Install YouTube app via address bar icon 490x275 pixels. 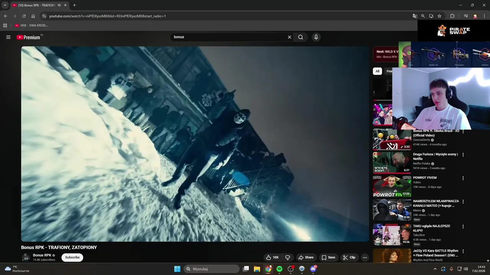[431, 16]
